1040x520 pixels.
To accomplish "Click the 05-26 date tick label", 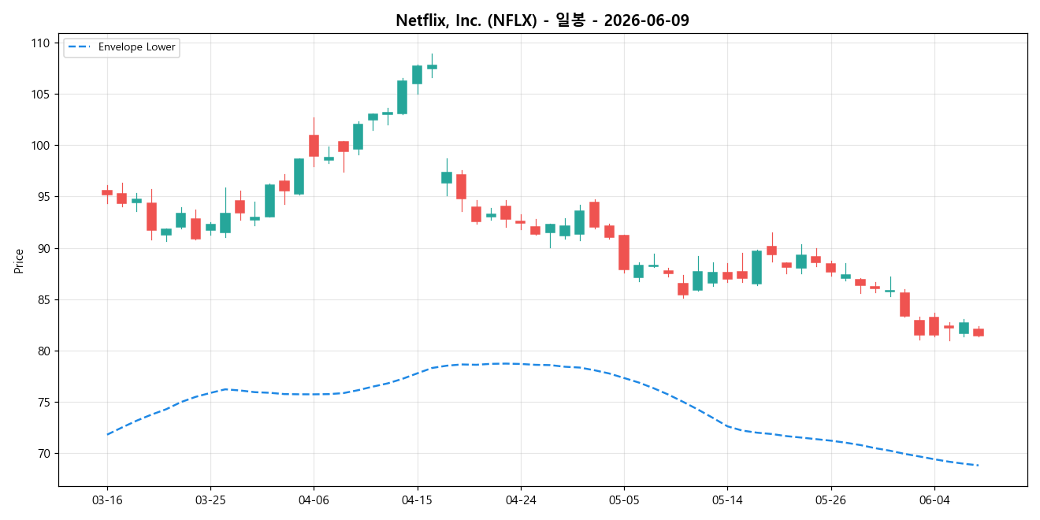I will click(830, 500).
